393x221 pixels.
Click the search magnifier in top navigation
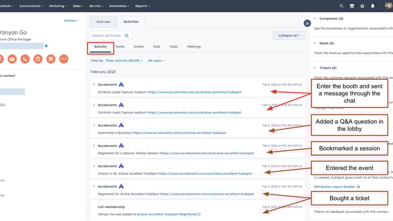click(342, 6)
